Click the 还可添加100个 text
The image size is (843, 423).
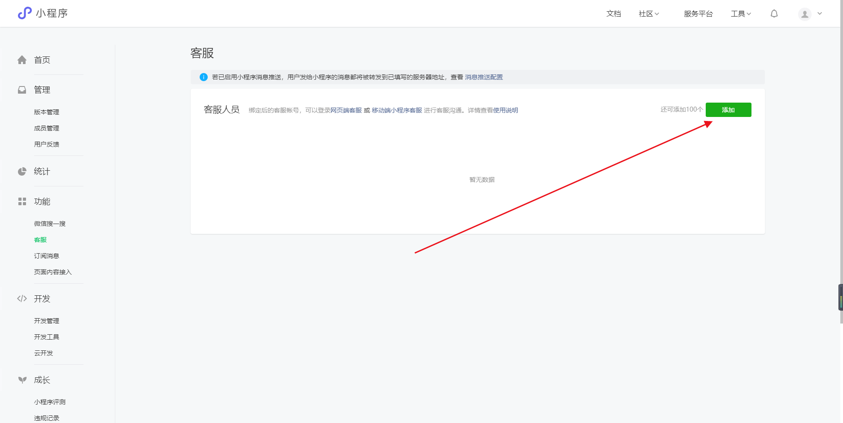pyautogui.click(x=681, y=109)
